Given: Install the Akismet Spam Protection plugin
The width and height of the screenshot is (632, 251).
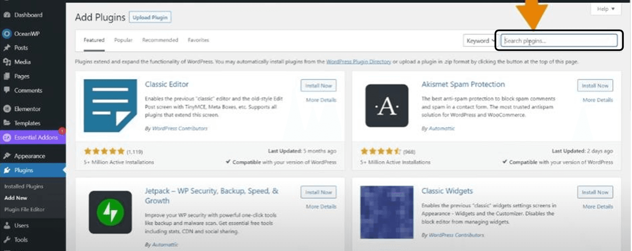Looking at the screenshot, I should (x=595, y=86).
